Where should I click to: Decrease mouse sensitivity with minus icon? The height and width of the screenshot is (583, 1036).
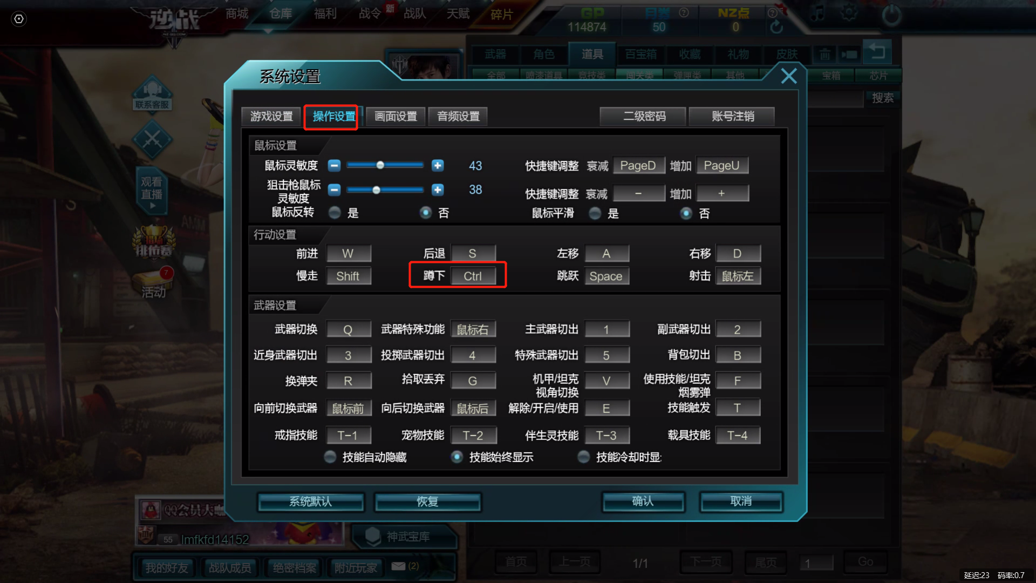pos(334,166)
